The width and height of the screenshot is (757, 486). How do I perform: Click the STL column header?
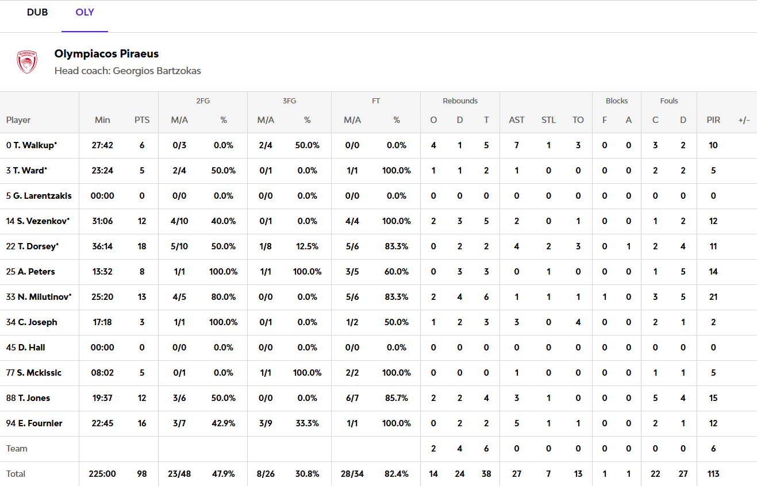tap(548, 120)
